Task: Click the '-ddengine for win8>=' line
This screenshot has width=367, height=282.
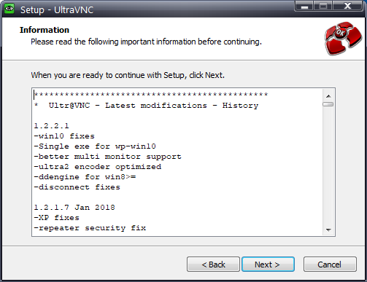Action: [x=85, y=177]
